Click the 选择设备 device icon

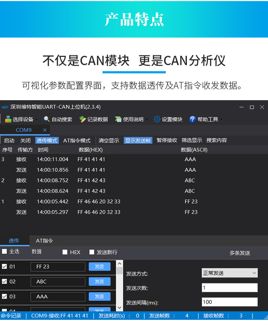pos(8,119)
